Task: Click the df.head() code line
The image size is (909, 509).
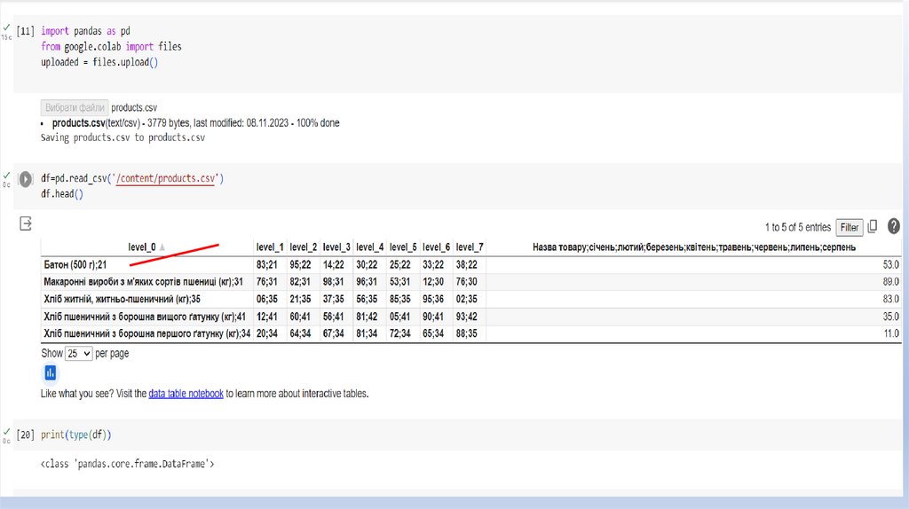Action: tap(62, 194)
